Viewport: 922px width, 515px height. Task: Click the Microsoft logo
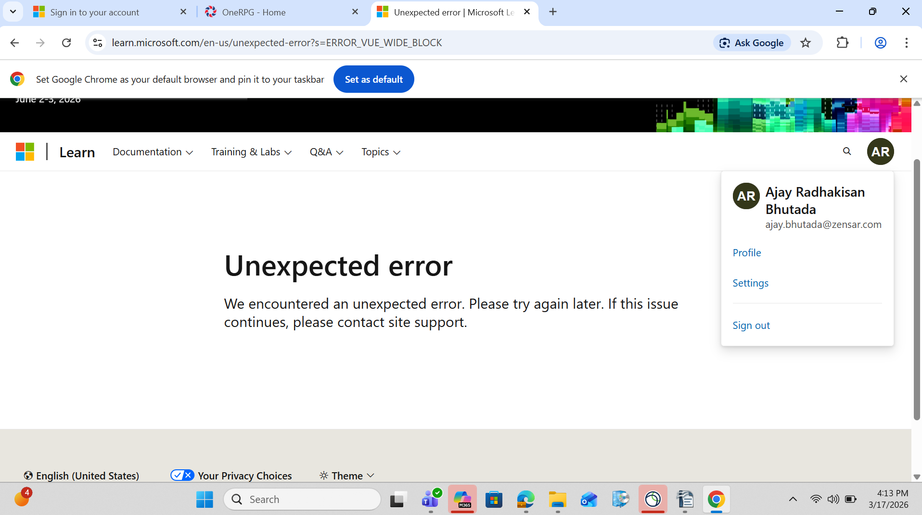click(25, 152)
